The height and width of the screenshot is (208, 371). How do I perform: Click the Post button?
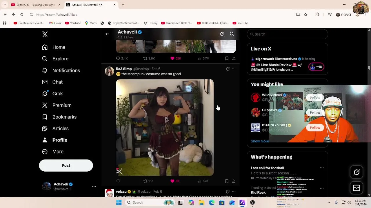tap(66, 166)
